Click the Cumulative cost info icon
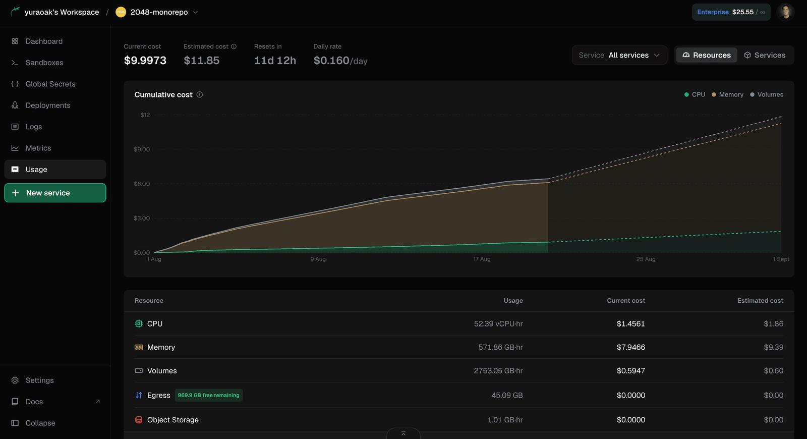807x439 pixels. 200,94
